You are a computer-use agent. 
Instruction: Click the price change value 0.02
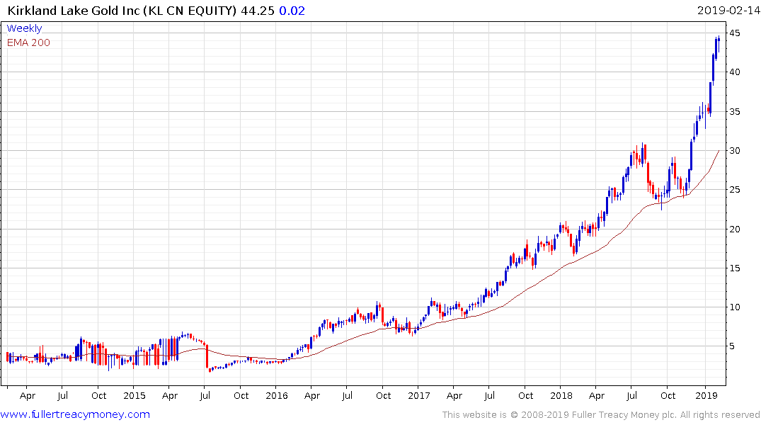(x=292, y=10)
